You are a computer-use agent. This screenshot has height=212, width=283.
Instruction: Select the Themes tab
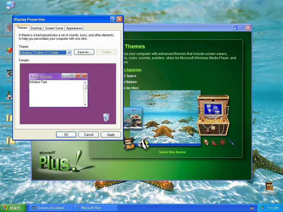pos(22,28)
